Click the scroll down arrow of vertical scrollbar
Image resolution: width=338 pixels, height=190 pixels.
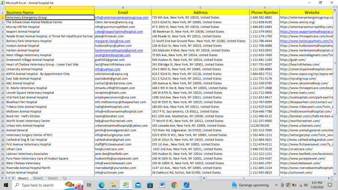pyautogui.click(x=335, y=174)
